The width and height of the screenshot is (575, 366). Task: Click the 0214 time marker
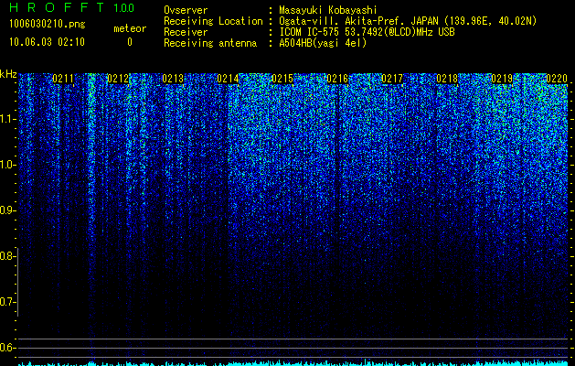click(228, 79)
